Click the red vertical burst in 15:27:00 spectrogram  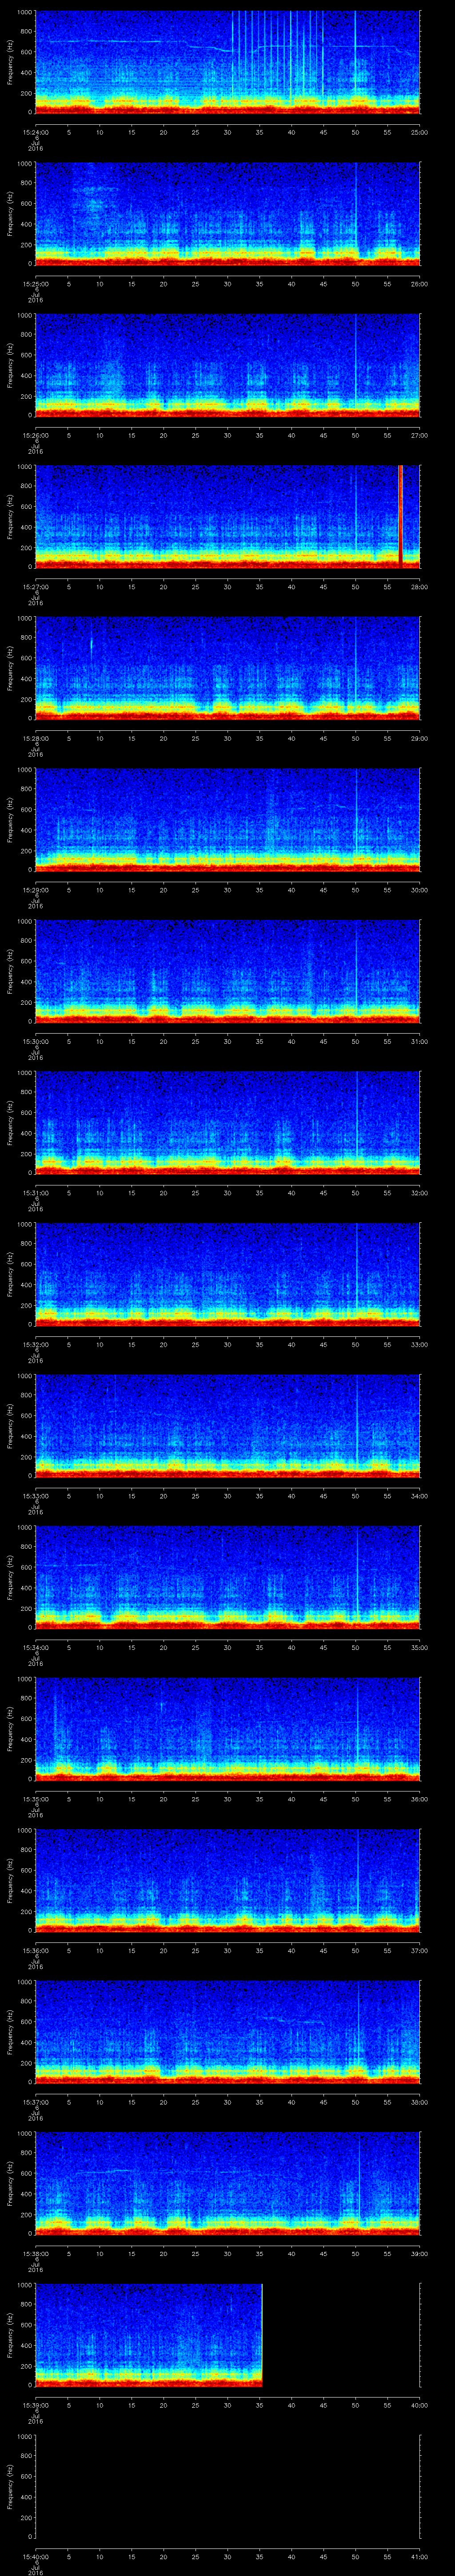pos(400,515)
